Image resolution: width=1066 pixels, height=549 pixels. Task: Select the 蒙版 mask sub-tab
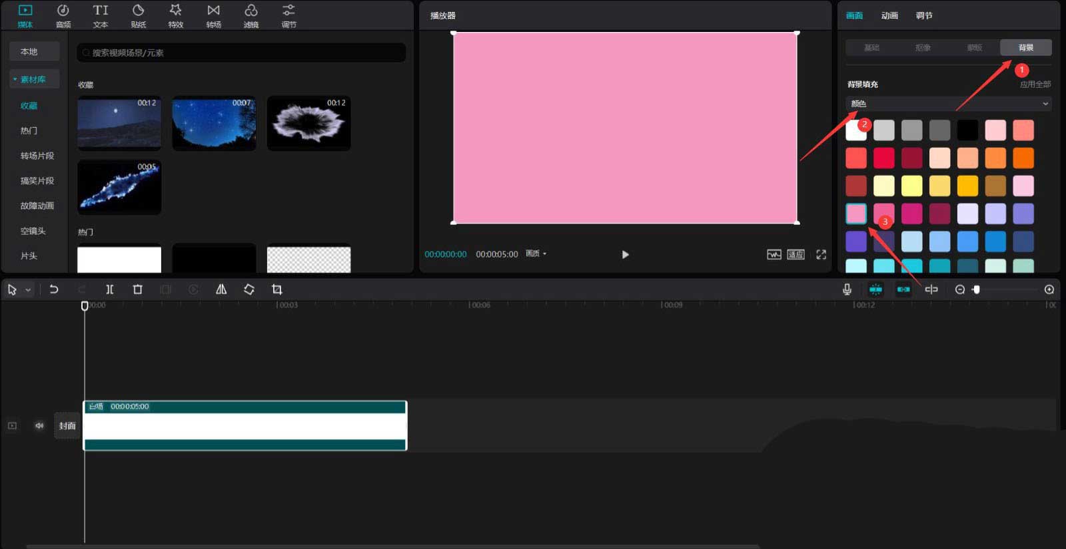[974, 47]
